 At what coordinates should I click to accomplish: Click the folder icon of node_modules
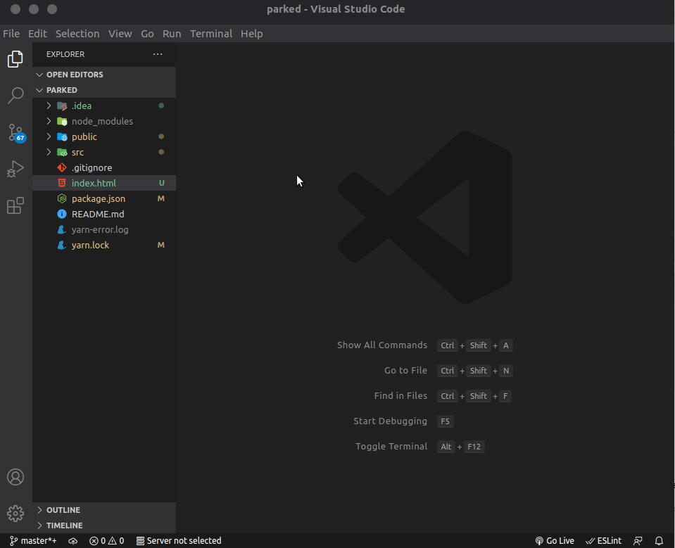pos(62,121)
